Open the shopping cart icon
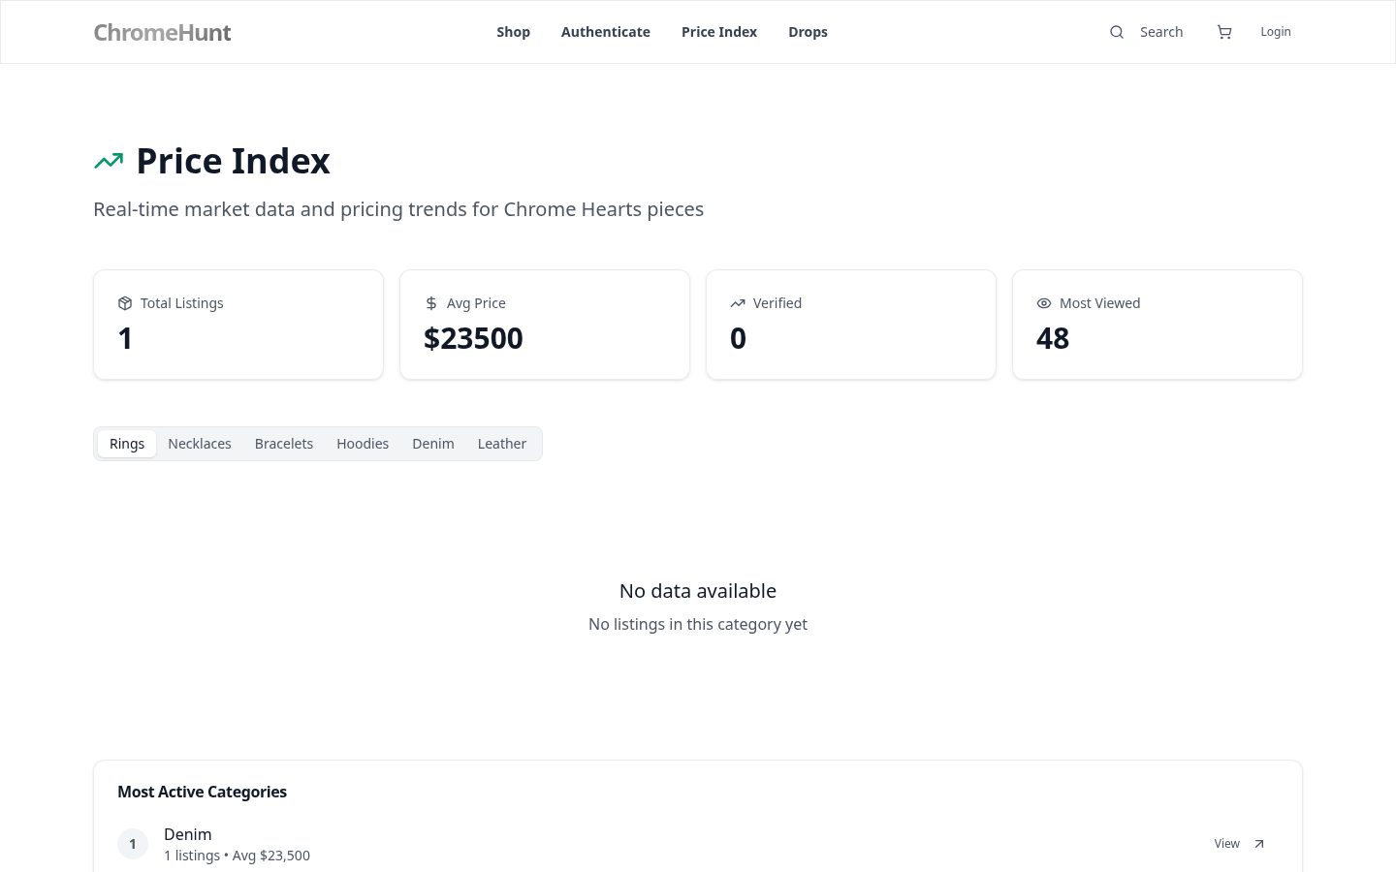This screenshot has width=1396, height=872. (x=1224, y=32)
